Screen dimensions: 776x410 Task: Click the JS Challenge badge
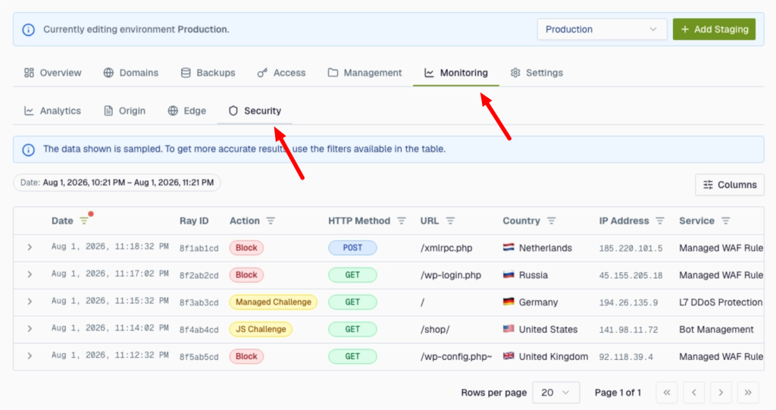tap(261, 329)
